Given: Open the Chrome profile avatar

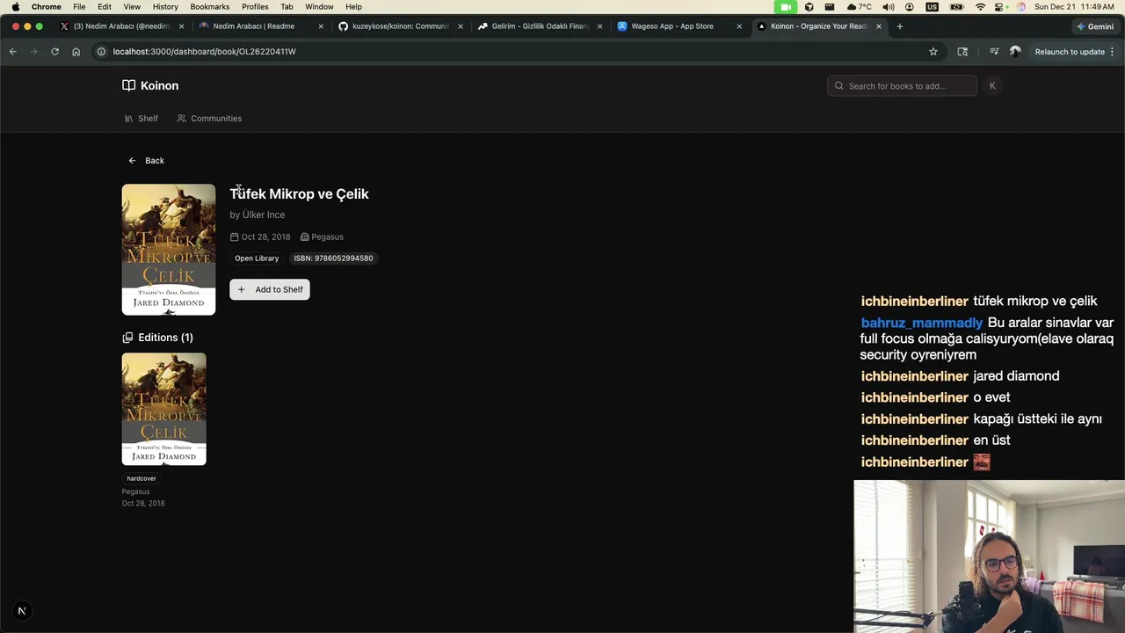Looking at the screenshot, I should pos(1015,51).
